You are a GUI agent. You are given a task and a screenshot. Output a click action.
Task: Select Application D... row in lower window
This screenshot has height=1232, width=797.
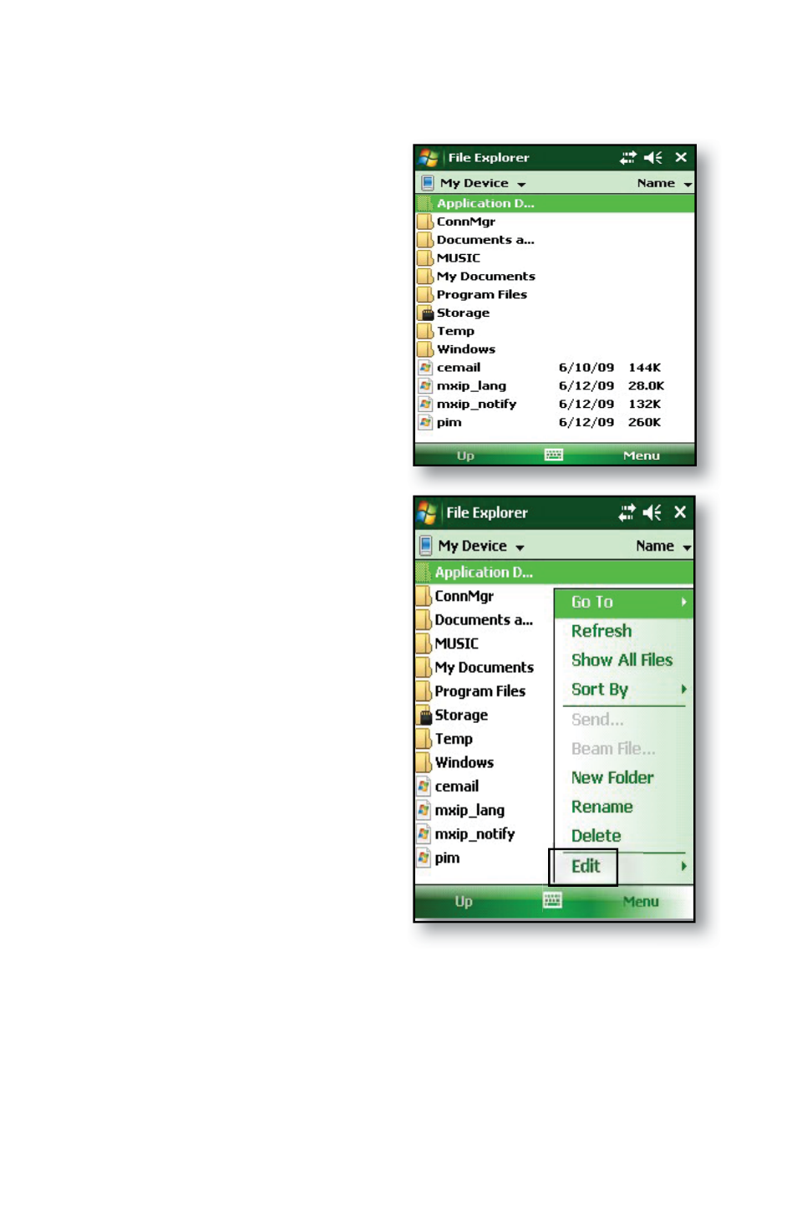[x=554, y=572]
